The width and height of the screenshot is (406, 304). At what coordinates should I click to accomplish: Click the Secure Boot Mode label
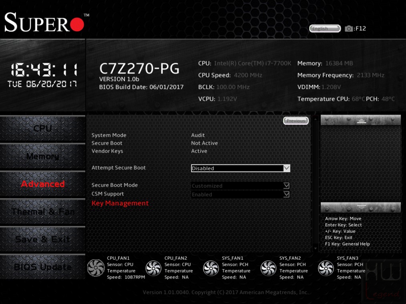click(115, 185)
